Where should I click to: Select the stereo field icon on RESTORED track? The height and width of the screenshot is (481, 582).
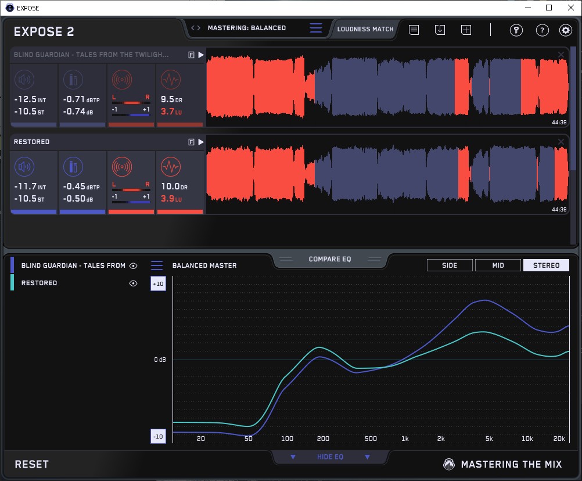122,167
